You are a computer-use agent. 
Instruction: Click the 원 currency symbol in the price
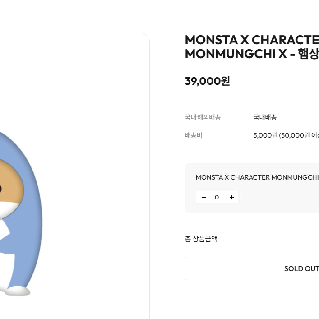point(225,81)
